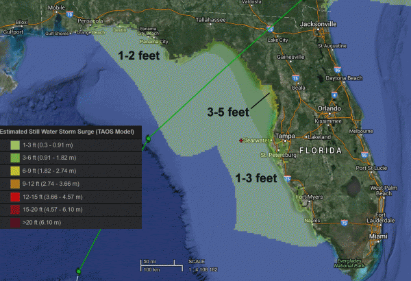Click the FLORIDA state label
This screenshot has width=411, height=281.
[321, 150]
